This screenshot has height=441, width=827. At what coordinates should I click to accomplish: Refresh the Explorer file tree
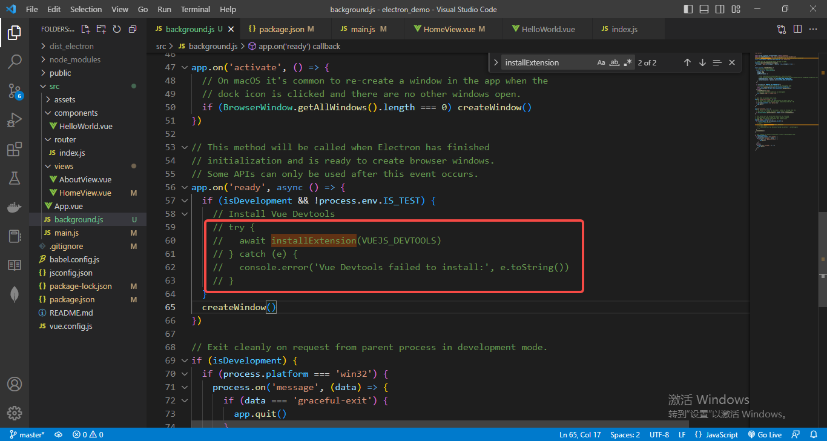pyautogui.click(x=117, y=29)
